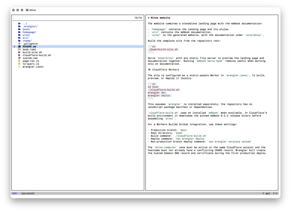This screenshot has height=212, width=291.
Task: Click the homepage/ folder icon
Action: (x=19, y=32)
